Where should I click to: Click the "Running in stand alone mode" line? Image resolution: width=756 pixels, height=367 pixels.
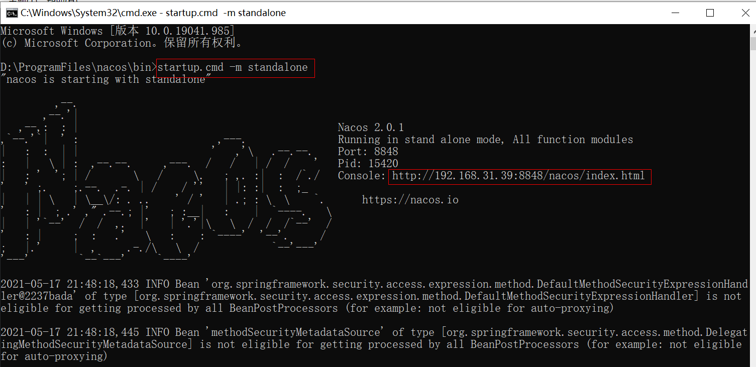click(485, 140)
